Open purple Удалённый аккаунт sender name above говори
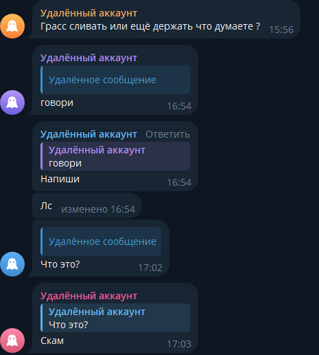Image resolution: width=319 pixels, height=355 pixels. 88,58
